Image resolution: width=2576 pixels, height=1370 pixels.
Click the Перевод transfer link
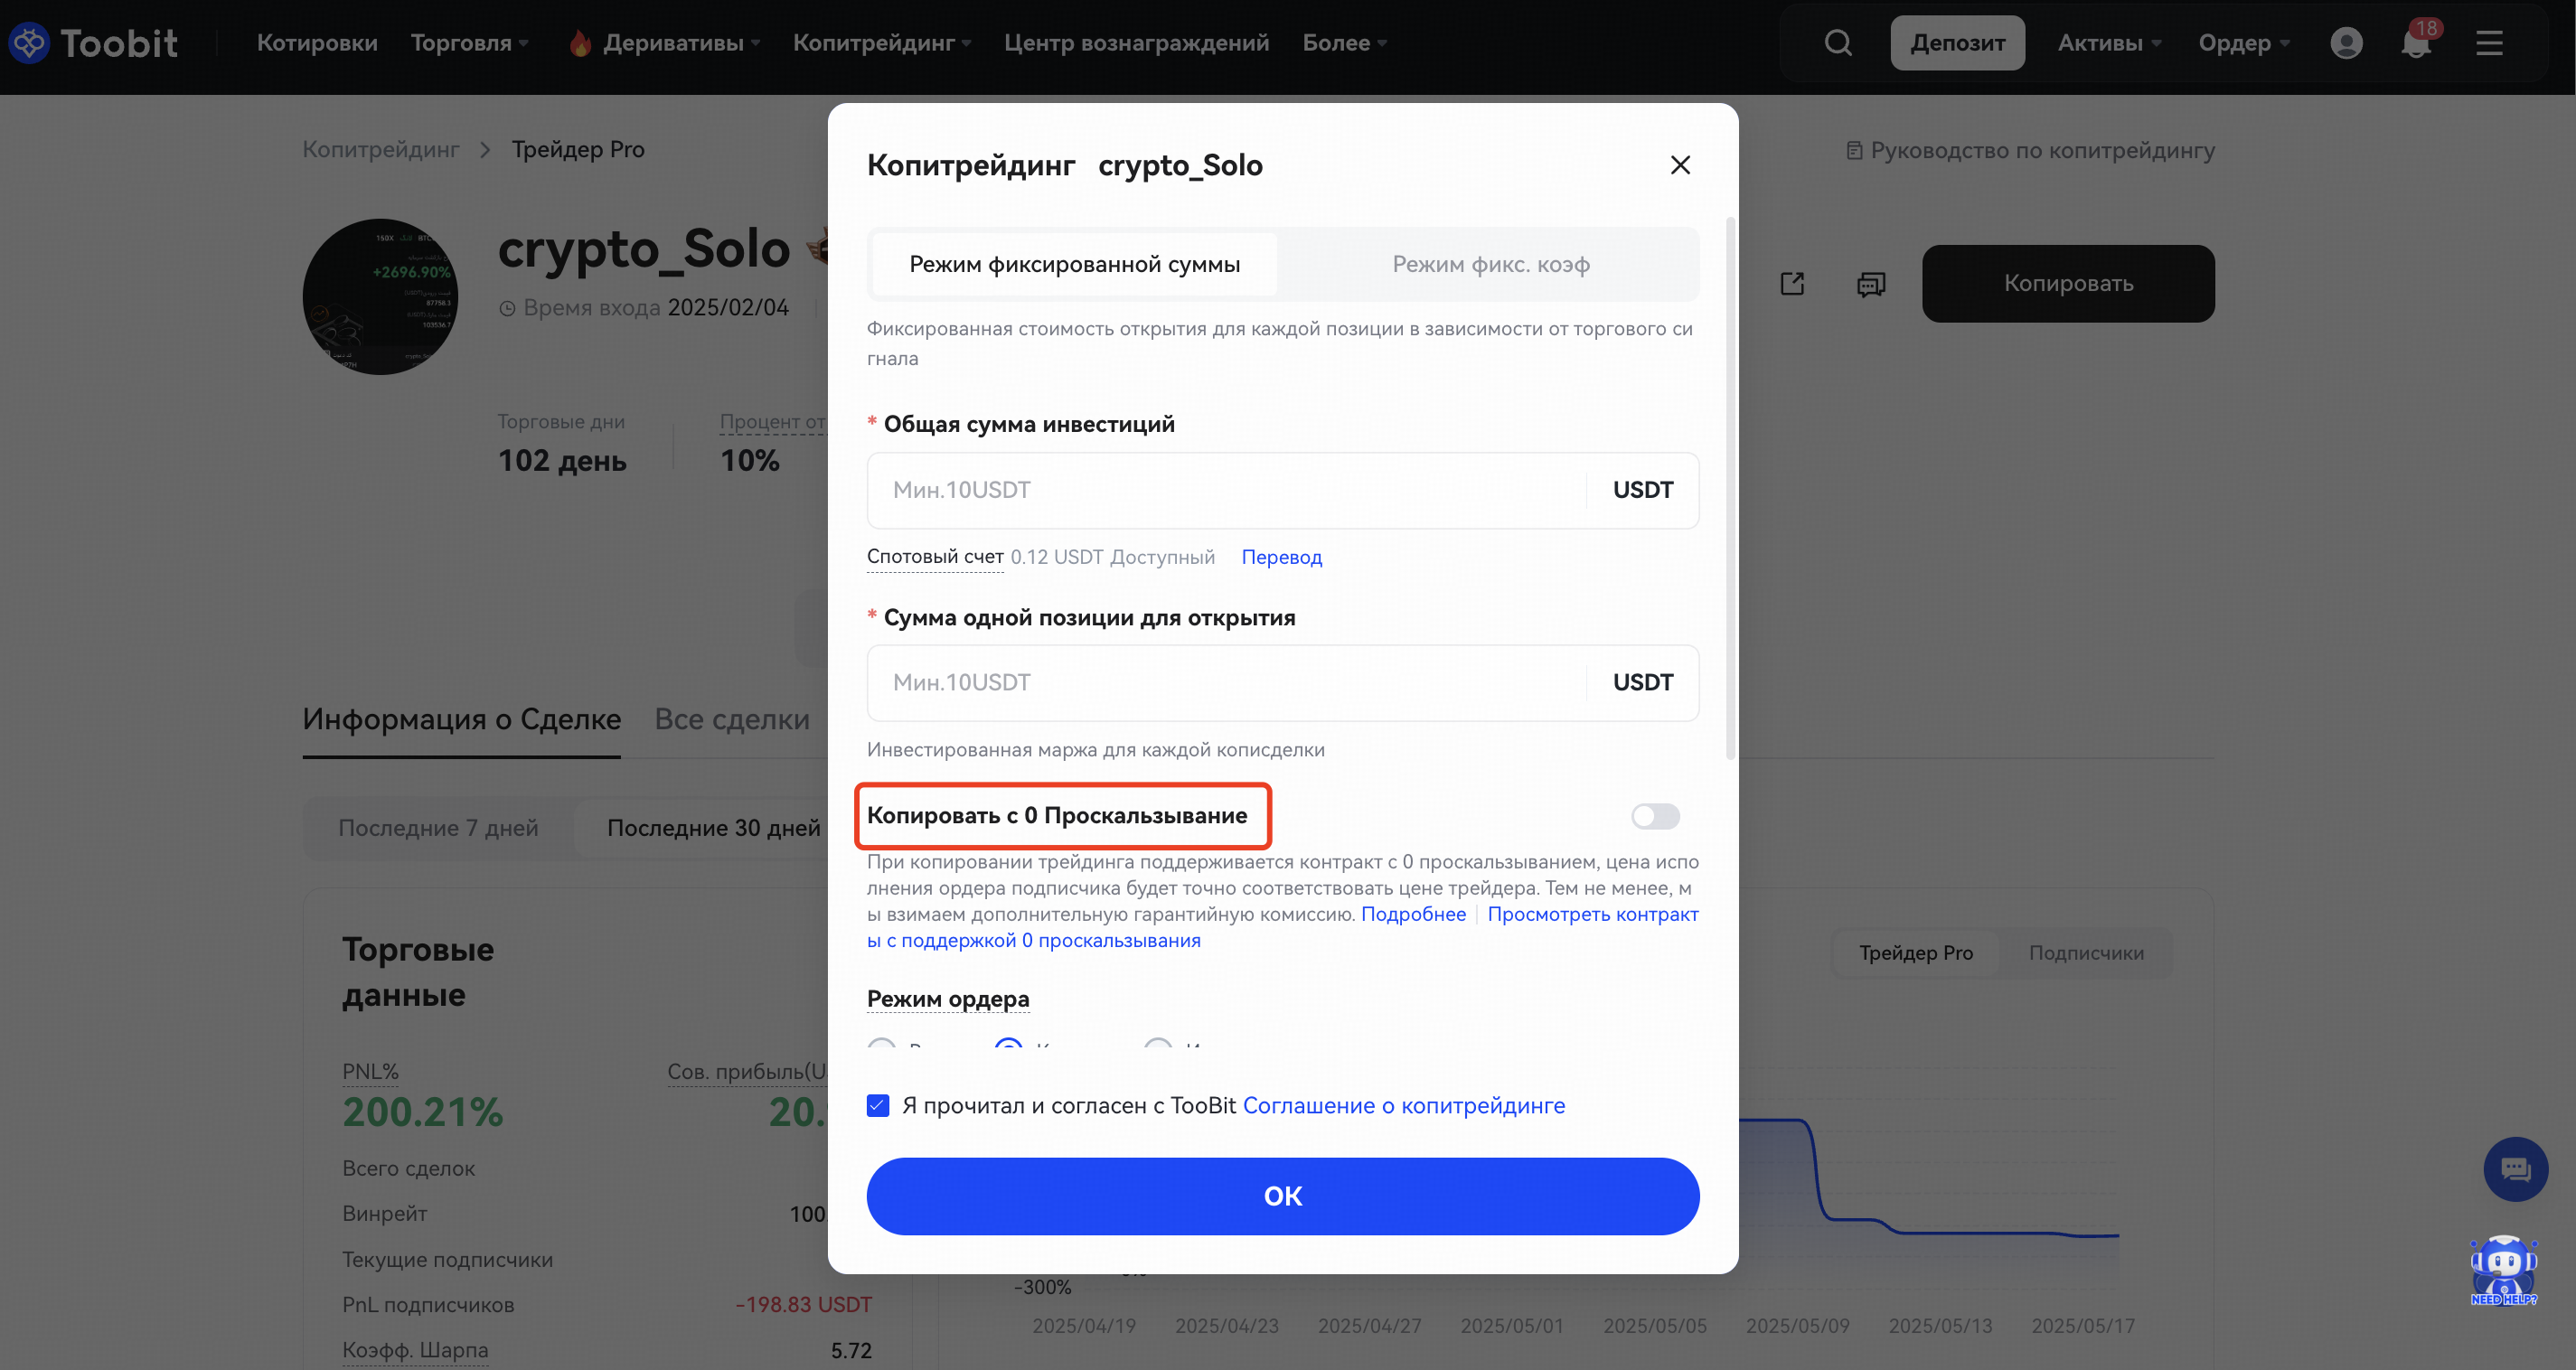point(1281,557)
